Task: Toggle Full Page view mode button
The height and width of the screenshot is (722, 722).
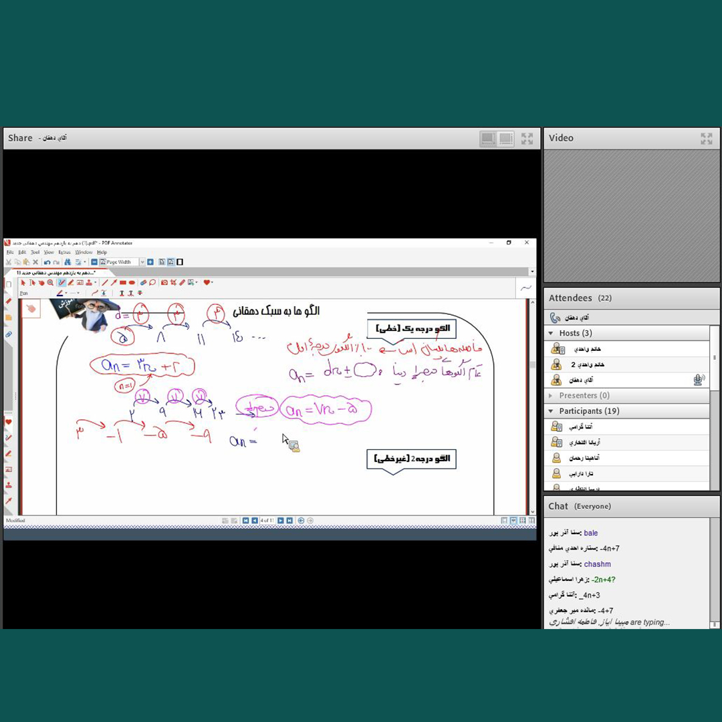Action: point(162,262)
